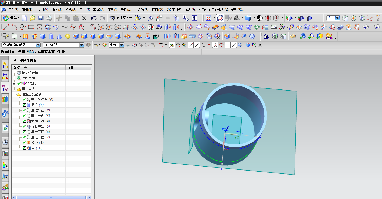The width and height of the screenshot is (382, 199).
Task: Open the Assembly Navigator sidebar tab
Action: [5, 65]
